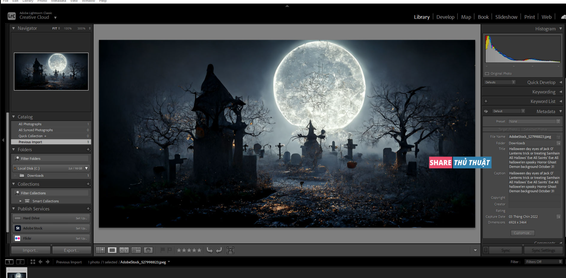
Task: Click the plus icon beside Keyword List
Action: click(486, 101)
